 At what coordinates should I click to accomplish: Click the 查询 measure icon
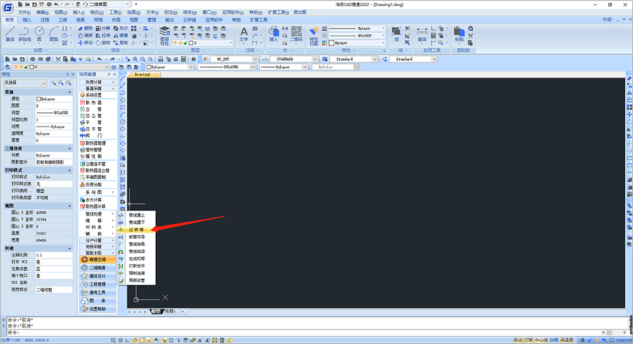422,34
